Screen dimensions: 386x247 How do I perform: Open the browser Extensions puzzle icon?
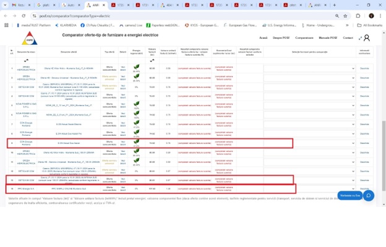(x=358, y=16)
